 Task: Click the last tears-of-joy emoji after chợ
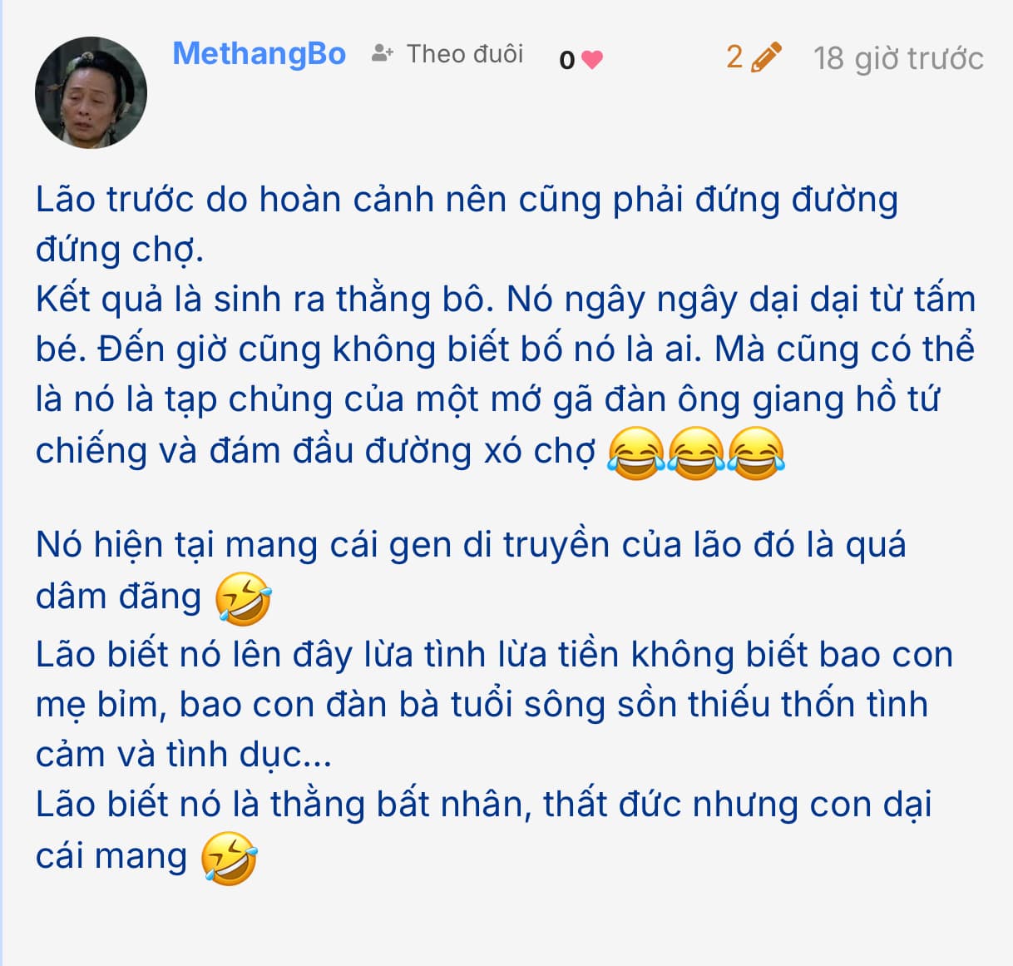click(x=756, y=453)
